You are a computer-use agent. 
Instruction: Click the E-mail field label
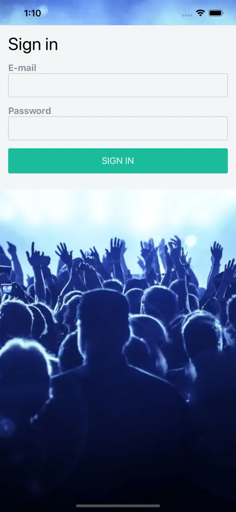coord(22,68)
